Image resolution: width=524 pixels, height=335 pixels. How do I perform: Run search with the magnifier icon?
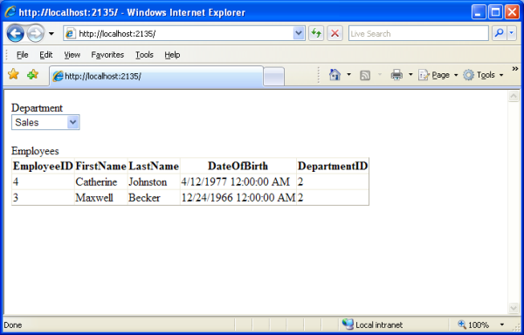pyautogui.click(x=499, y=33)
